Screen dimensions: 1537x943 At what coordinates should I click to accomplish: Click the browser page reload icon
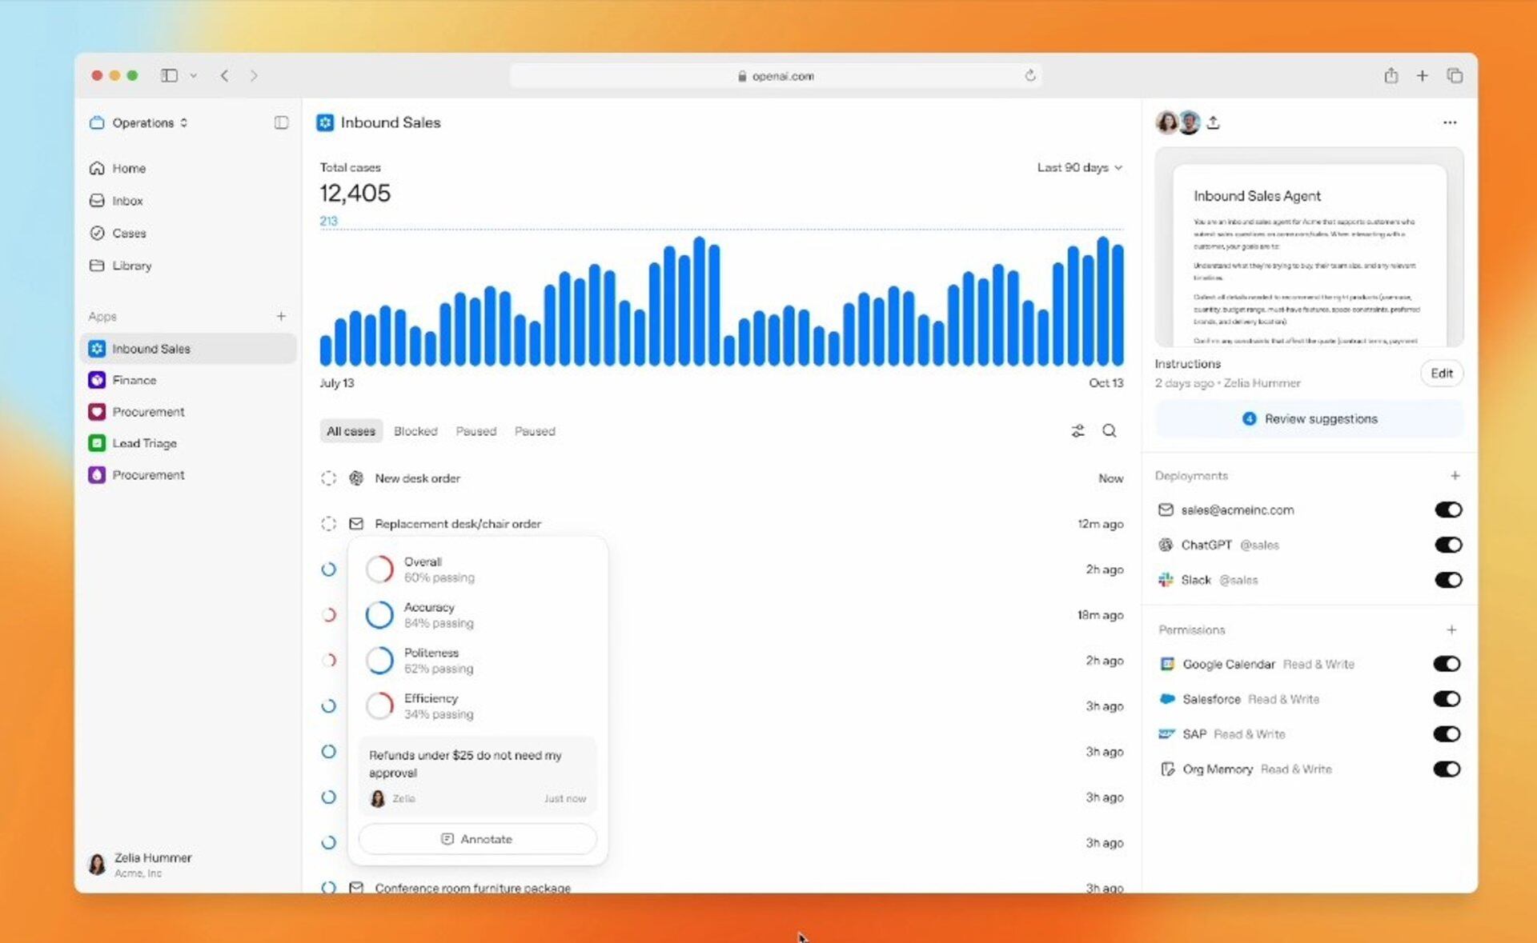pos(1029,76)
